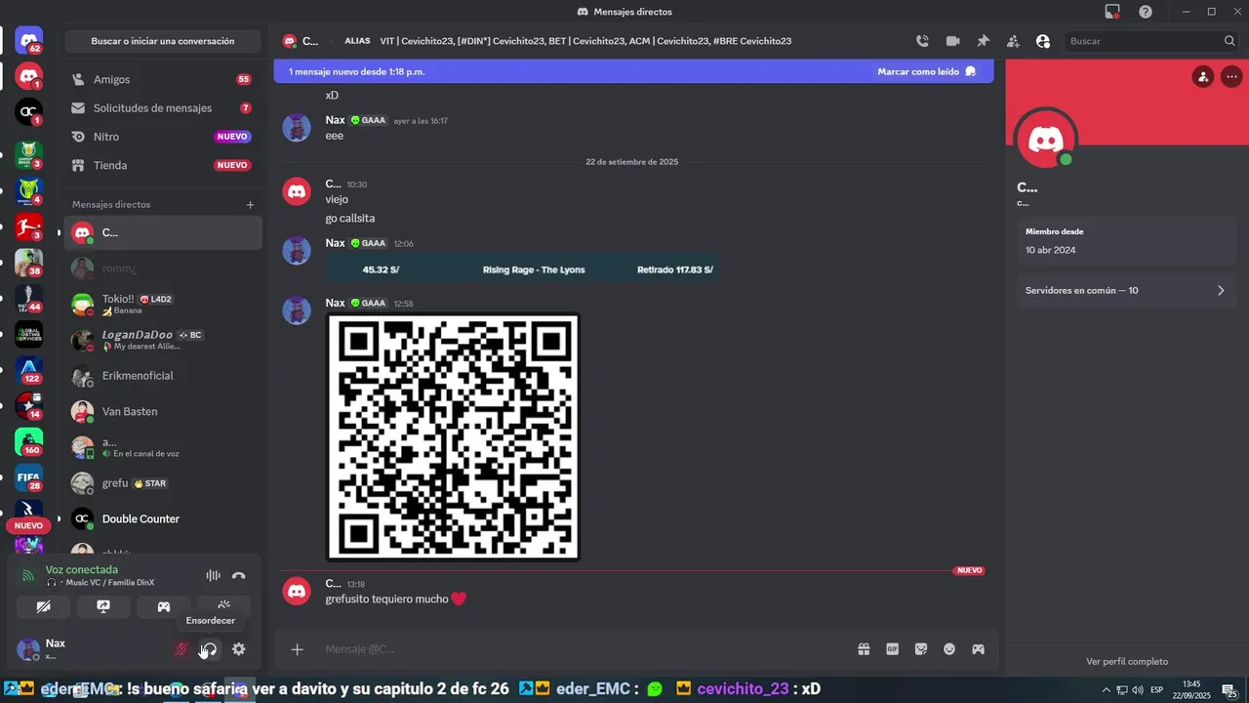Image resolution: width=1249 pixels, height=703 pixels.
Task: Start a voice call with the user
Action: (922, 41)
